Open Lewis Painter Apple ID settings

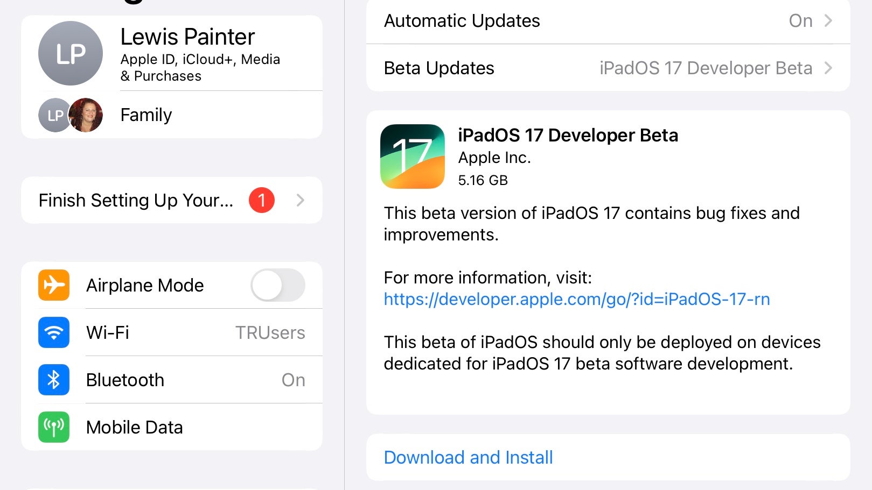click(x=172, y=53)
